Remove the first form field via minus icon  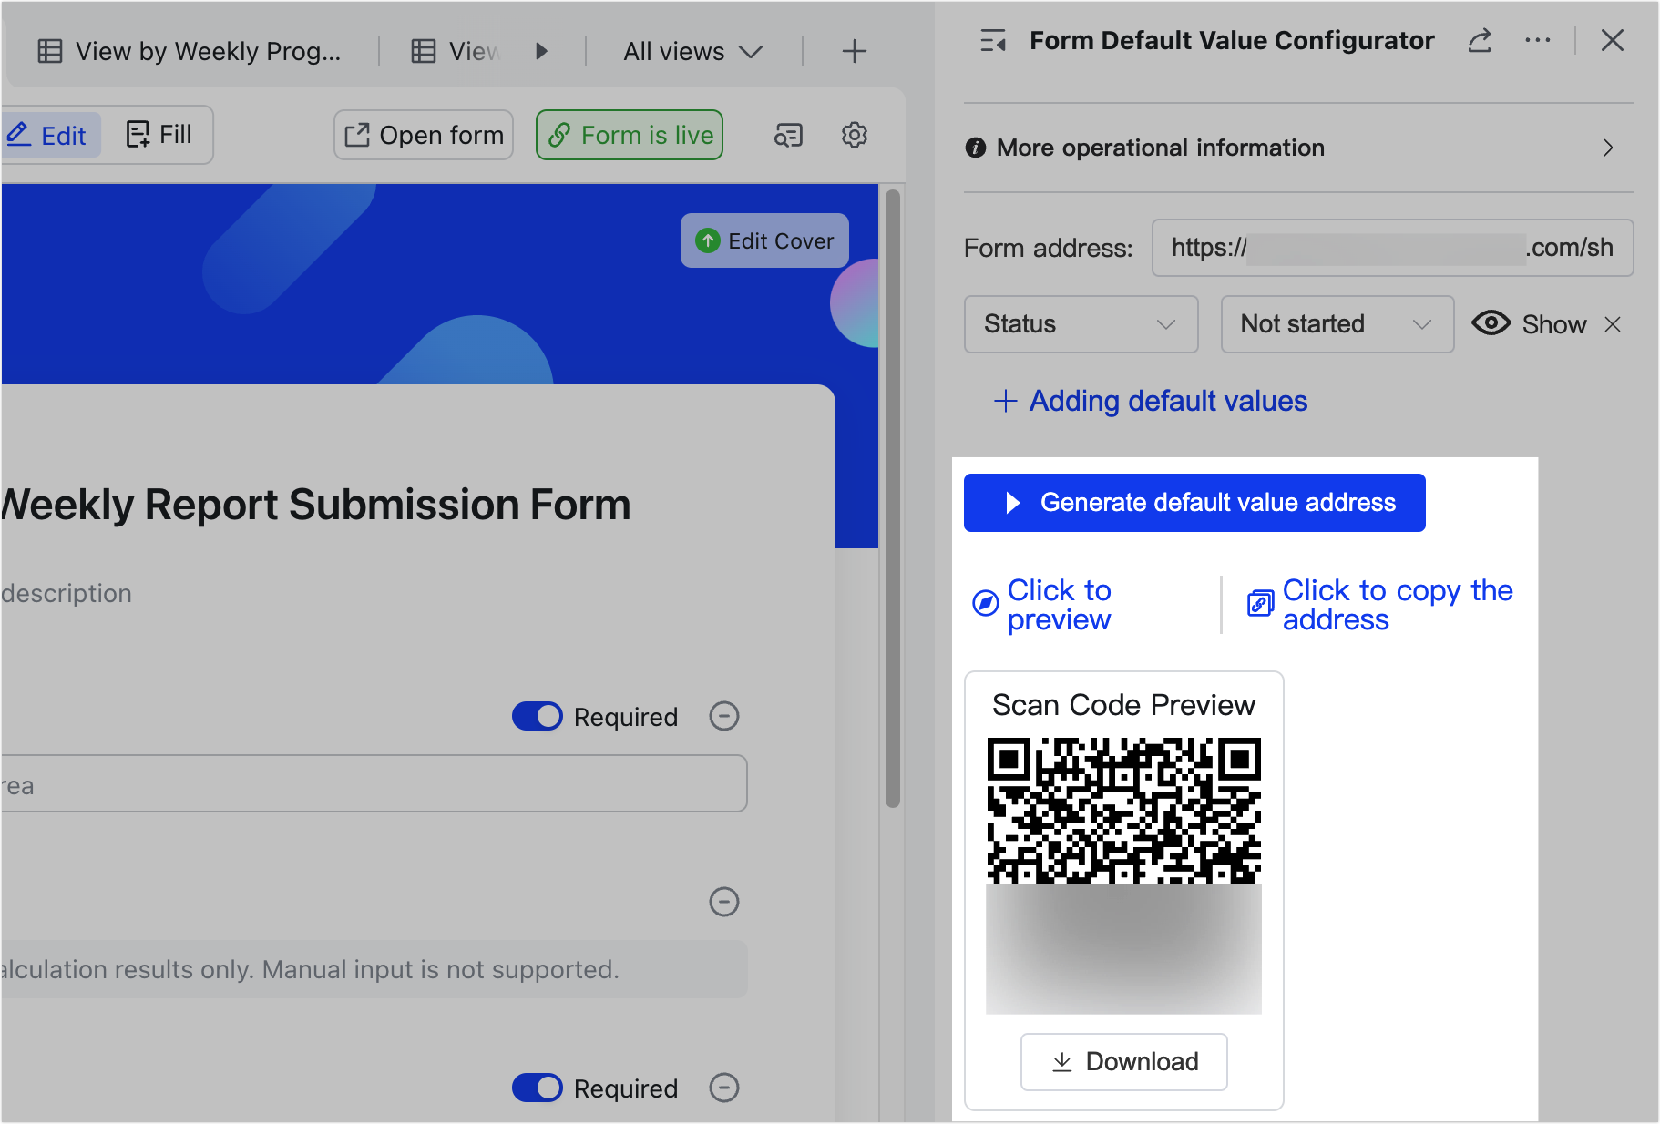tap(724, 717)
